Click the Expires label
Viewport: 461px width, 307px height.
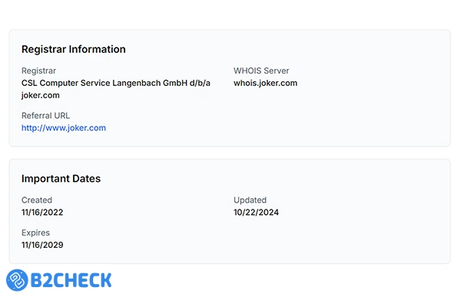pyautogui.click(x=36, y=232)
